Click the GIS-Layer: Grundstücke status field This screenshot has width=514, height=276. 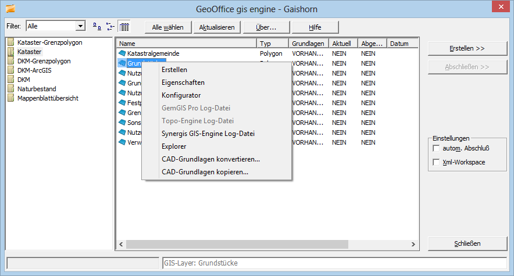[335, 263]
